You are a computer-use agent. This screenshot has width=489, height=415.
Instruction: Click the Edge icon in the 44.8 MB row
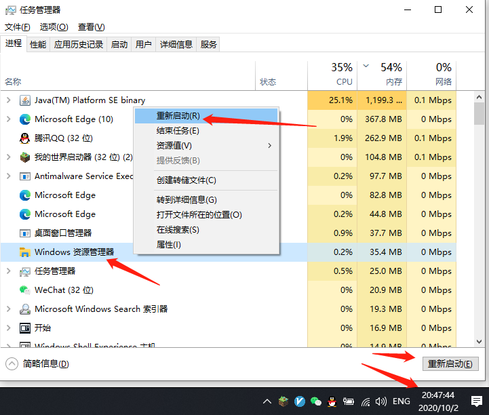click(x=25, y=214)
